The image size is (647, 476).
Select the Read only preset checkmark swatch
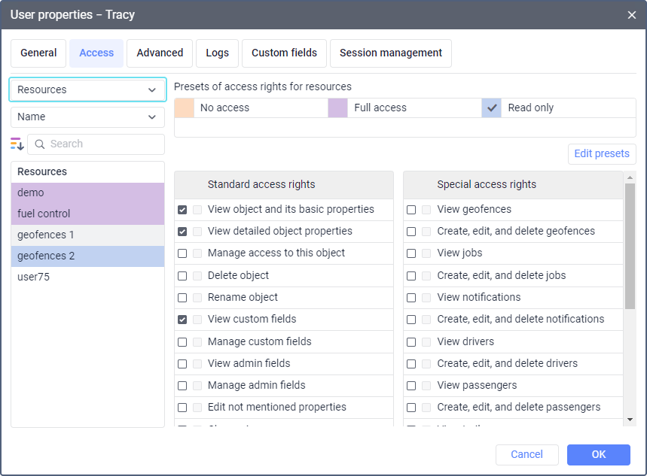click(x=492, y=108)
